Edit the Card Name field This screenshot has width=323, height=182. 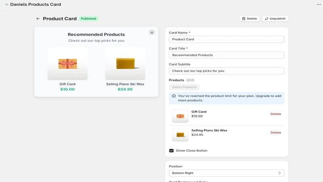pyautogui.click(x=227, y=39)
